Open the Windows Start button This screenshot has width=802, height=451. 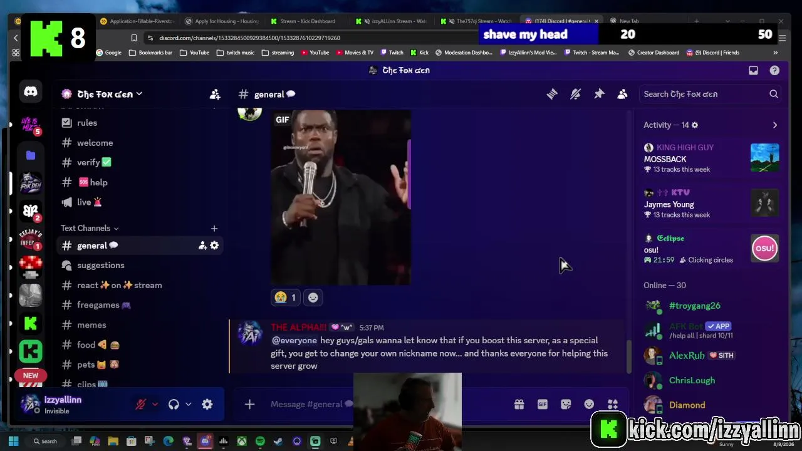(13, 442)
